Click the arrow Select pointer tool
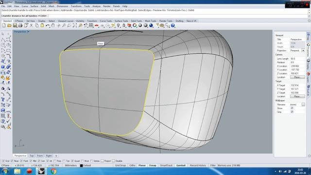Screen dimensions: 311x175 (x=3, y=34)
